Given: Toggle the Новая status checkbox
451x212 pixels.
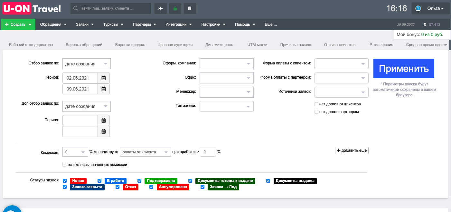Looking at the screenshot, I should coord(65,181).
